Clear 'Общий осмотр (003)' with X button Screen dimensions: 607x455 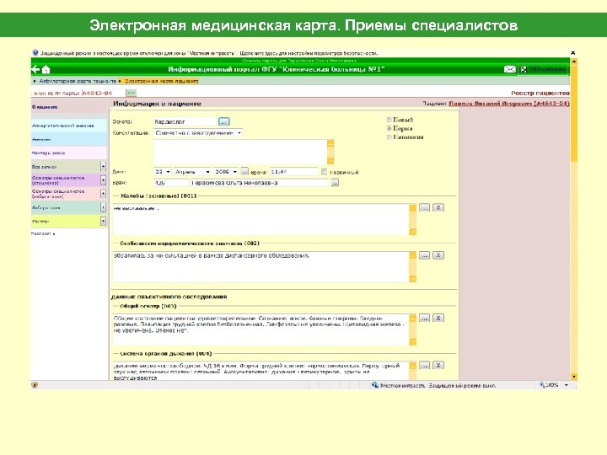pos(438,318)
